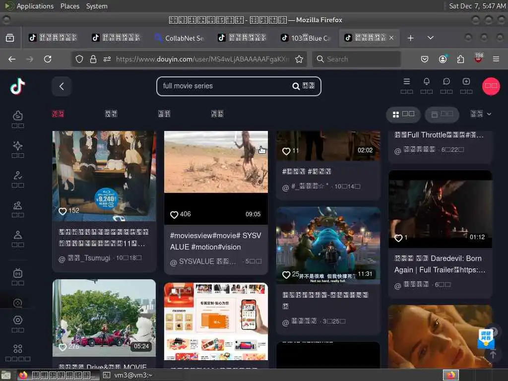Like the video with 406 hearts

[174, 214]
